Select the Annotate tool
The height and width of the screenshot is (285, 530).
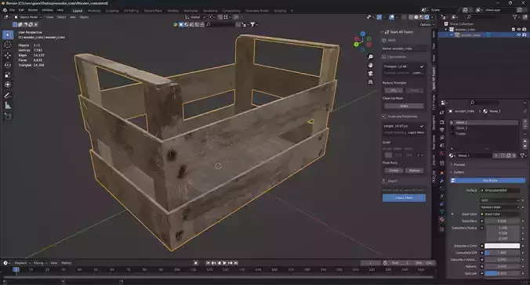pyautogui.click(x=8, y=96)
